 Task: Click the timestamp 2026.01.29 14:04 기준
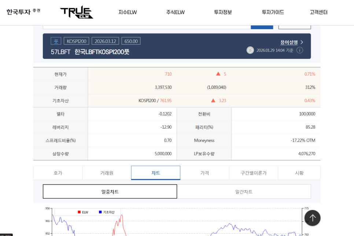275,50
